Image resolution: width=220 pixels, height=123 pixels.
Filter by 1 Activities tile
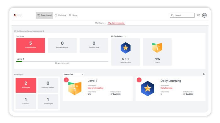click(x=26, y=102)
